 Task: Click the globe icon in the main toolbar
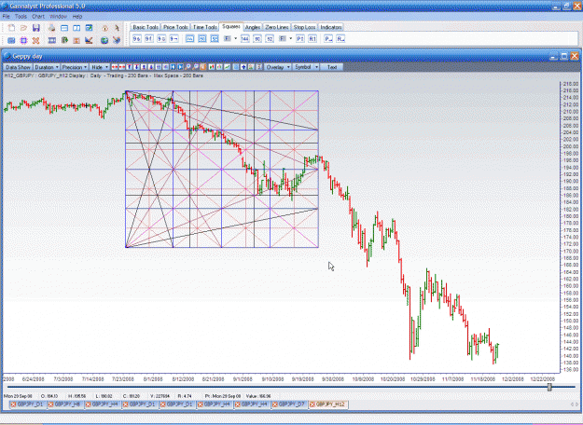[104, 40]
